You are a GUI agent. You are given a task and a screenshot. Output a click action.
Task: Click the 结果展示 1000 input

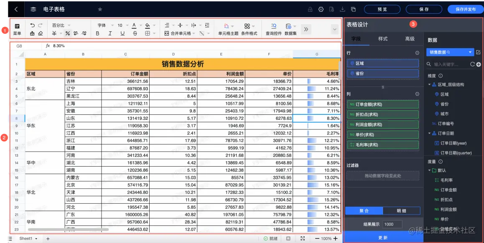tap(392, 224)
